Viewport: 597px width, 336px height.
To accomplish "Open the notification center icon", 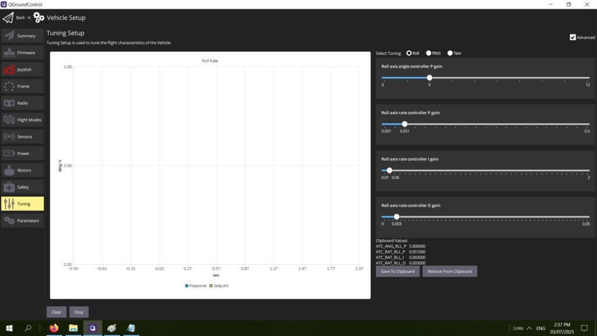I will tap(584, 328).
